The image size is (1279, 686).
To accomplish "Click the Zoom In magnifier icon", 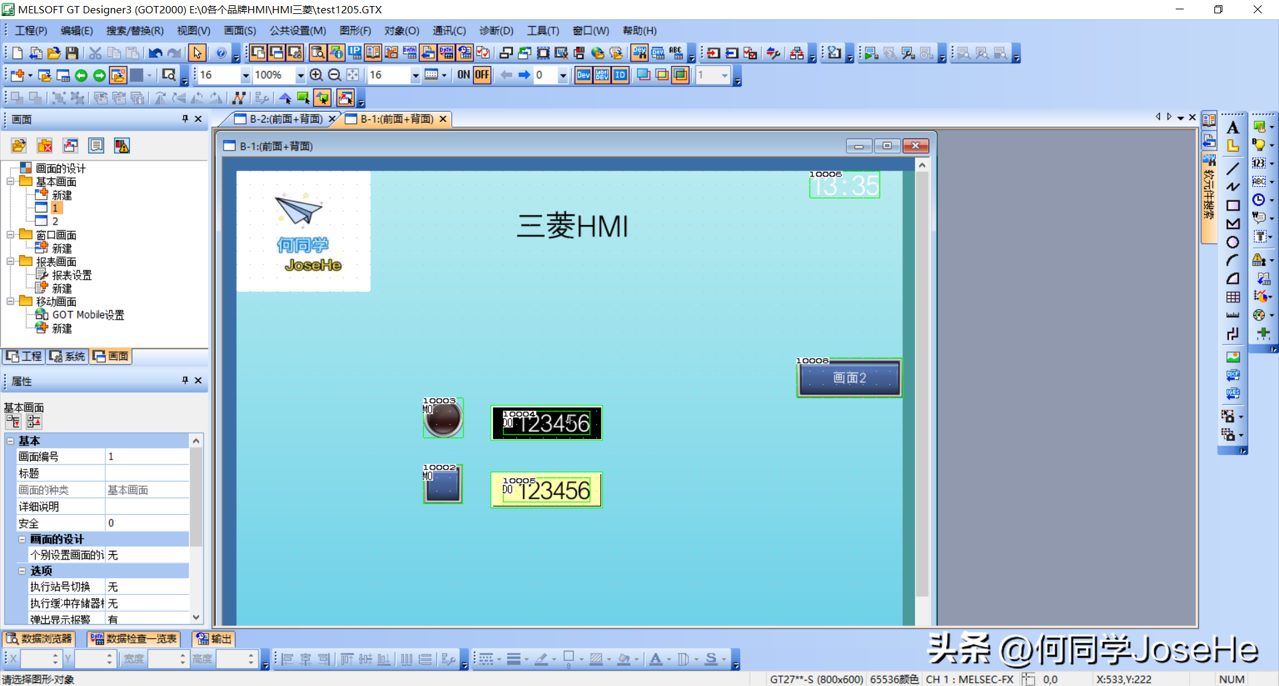I will (316, 75).
